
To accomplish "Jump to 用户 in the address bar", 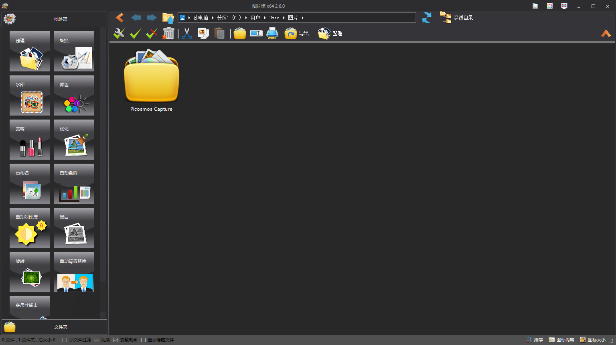I will click(x=255, y=18).
